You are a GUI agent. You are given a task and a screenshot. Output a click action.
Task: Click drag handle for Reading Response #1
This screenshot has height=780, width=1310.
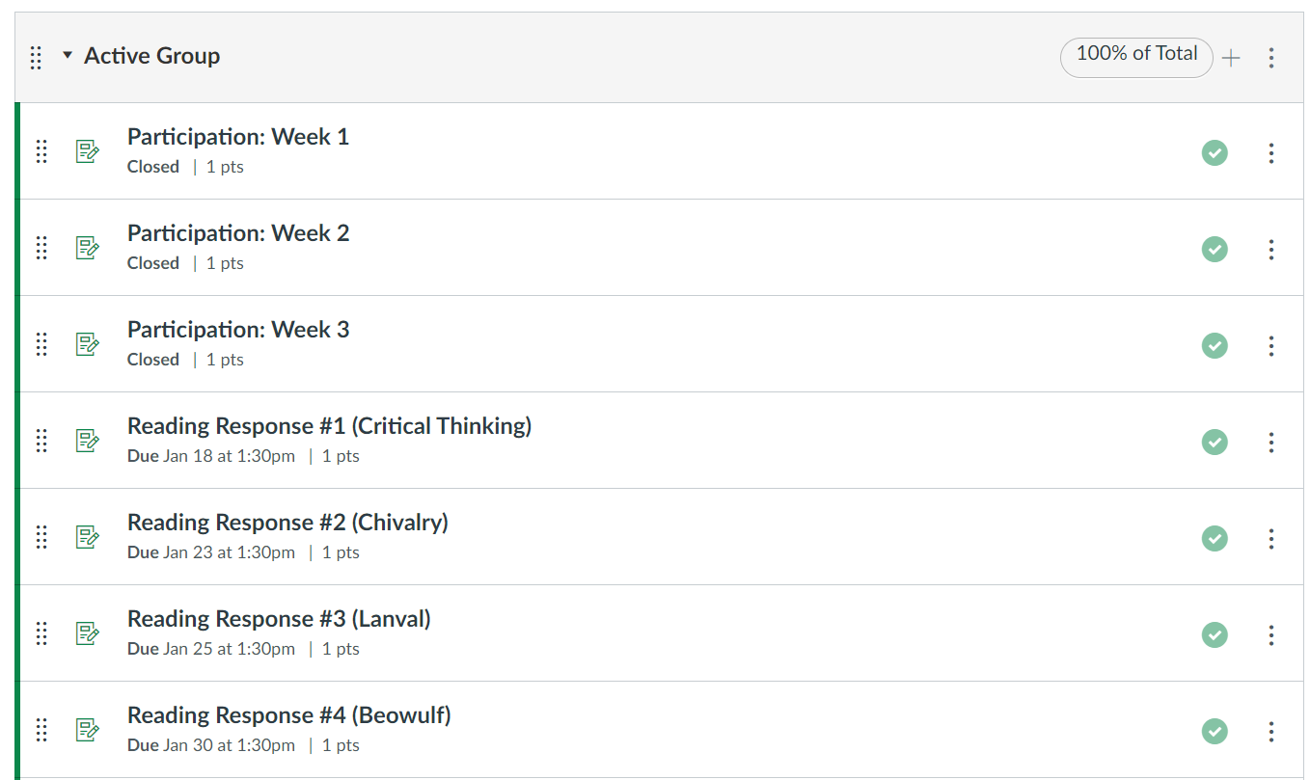(41, 441)
